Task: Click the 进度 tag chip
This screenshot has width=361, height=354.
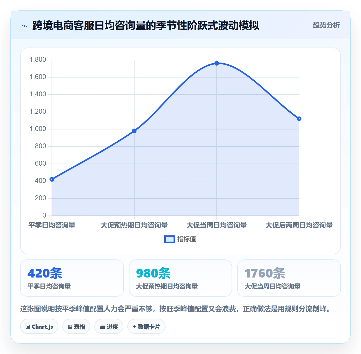Action: 109,327
